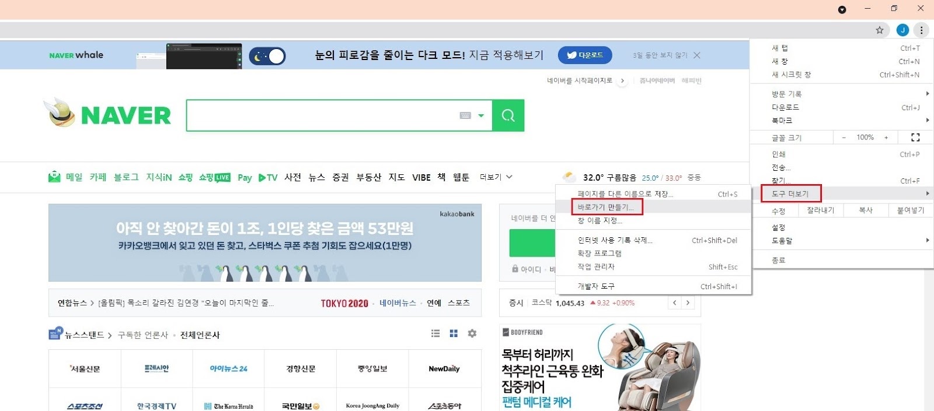Open the 서울신문 publisher tile

(85, 368)
